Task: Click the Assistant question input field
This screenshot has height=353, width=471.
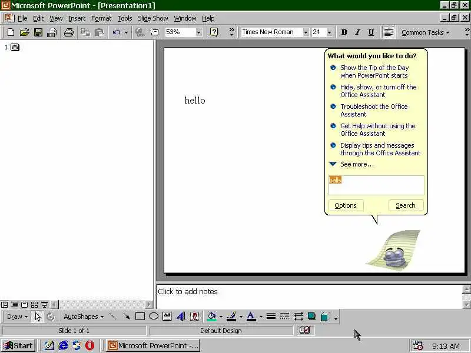Action: point(376,185)
